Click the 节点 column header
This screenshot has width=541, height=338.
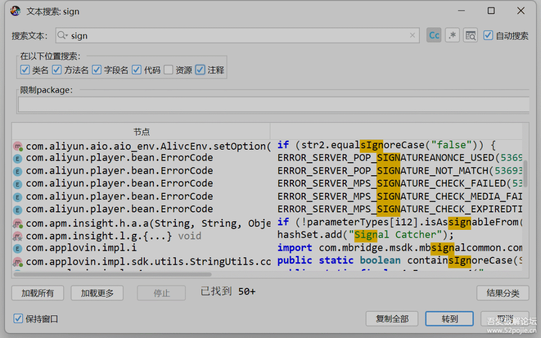[141, 131]
